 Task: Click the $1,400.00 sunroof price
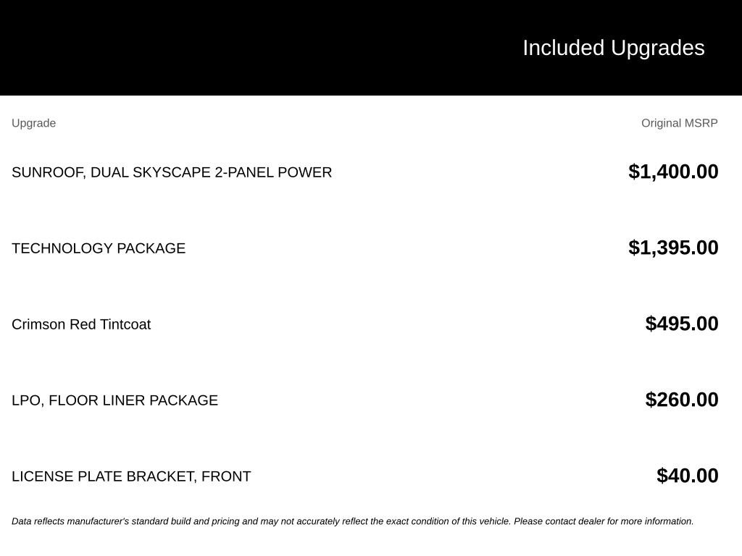pyautogui.click(x=673, y=172)
